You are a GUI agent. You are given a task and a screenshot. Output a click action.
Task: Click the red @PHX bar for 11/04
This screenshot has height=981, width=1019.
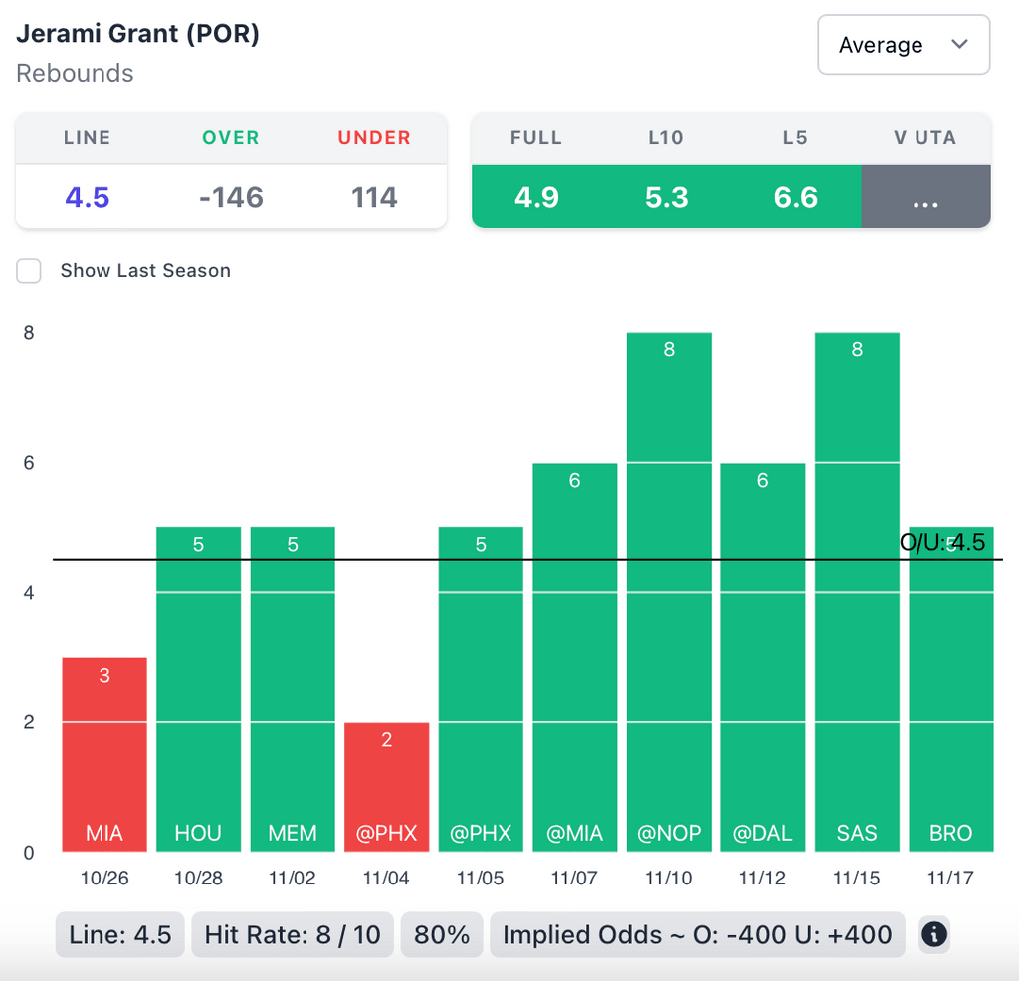tap(387, 786)
